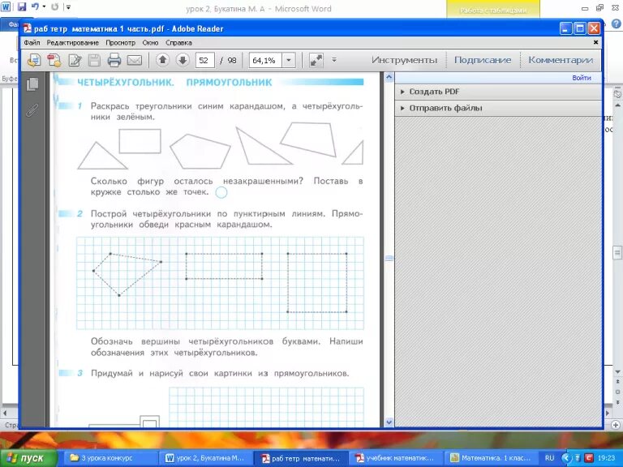This screenshot has width=623, height=467.
Task: Click the Save (floppy disk) icon in Adobe Reader
Action: click(94, 60)
